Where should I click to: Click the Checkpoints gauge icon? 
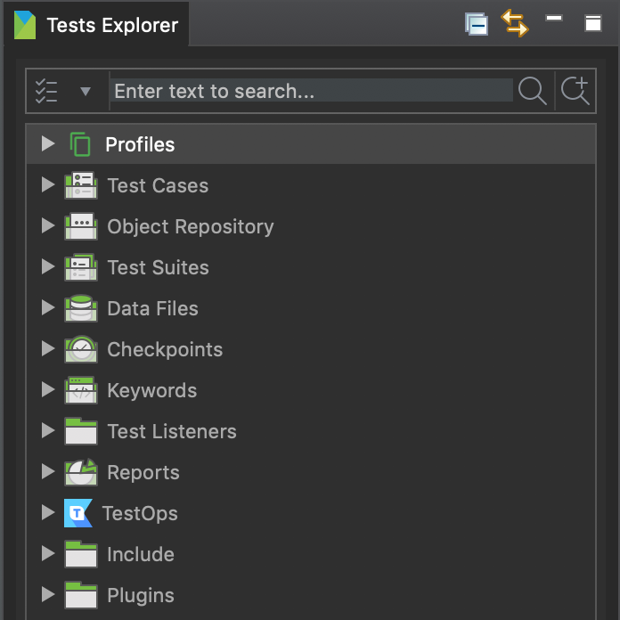81,349
